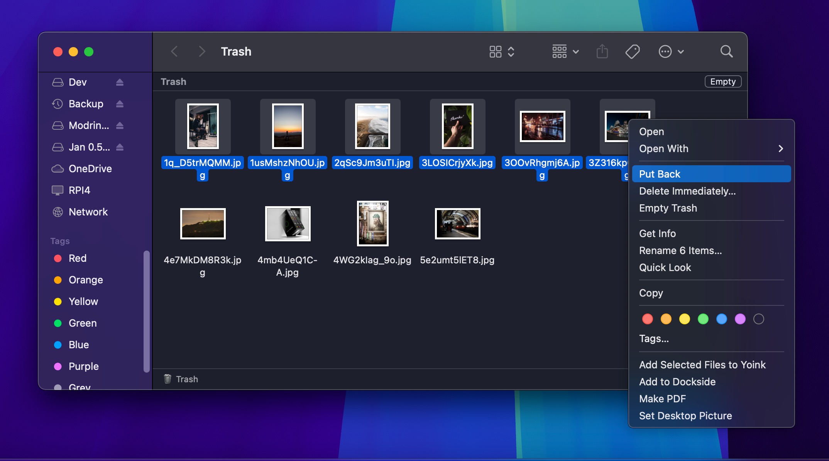Viewport: 829px width, 461px height.
Task: Click Rename 6 Items context option
Action: click(680, 250)
